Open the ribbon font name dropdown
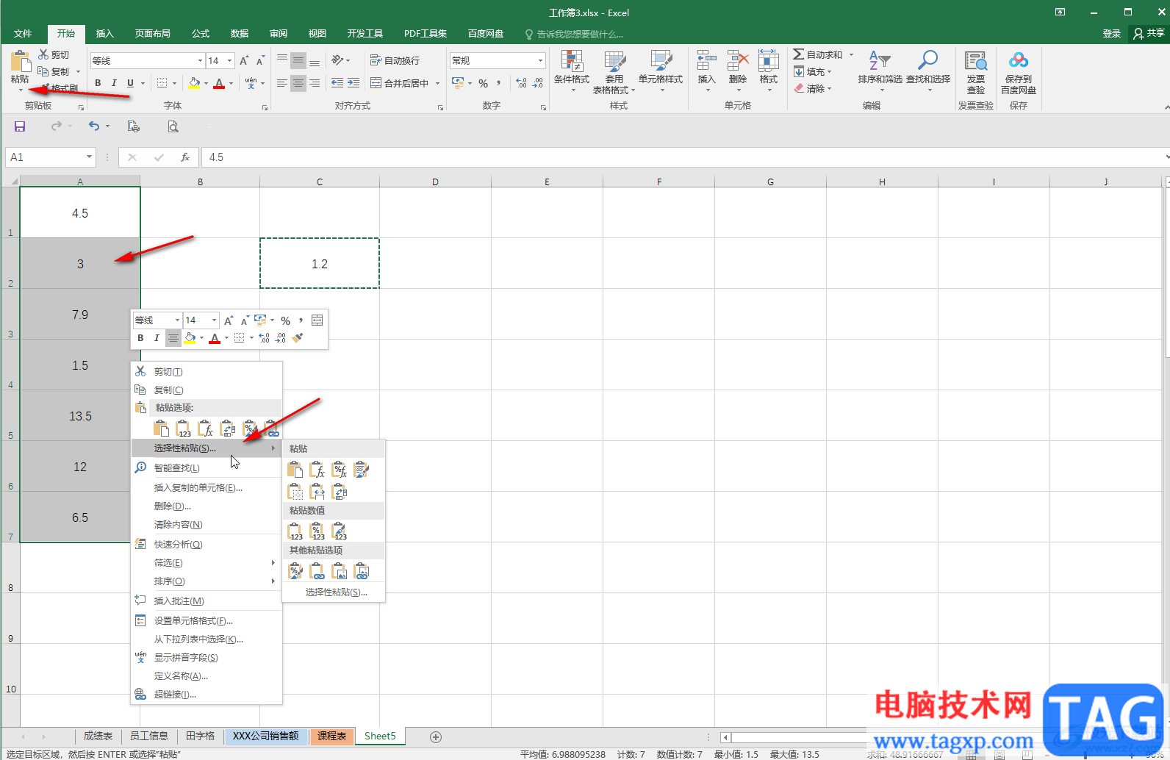 point(200,60)
